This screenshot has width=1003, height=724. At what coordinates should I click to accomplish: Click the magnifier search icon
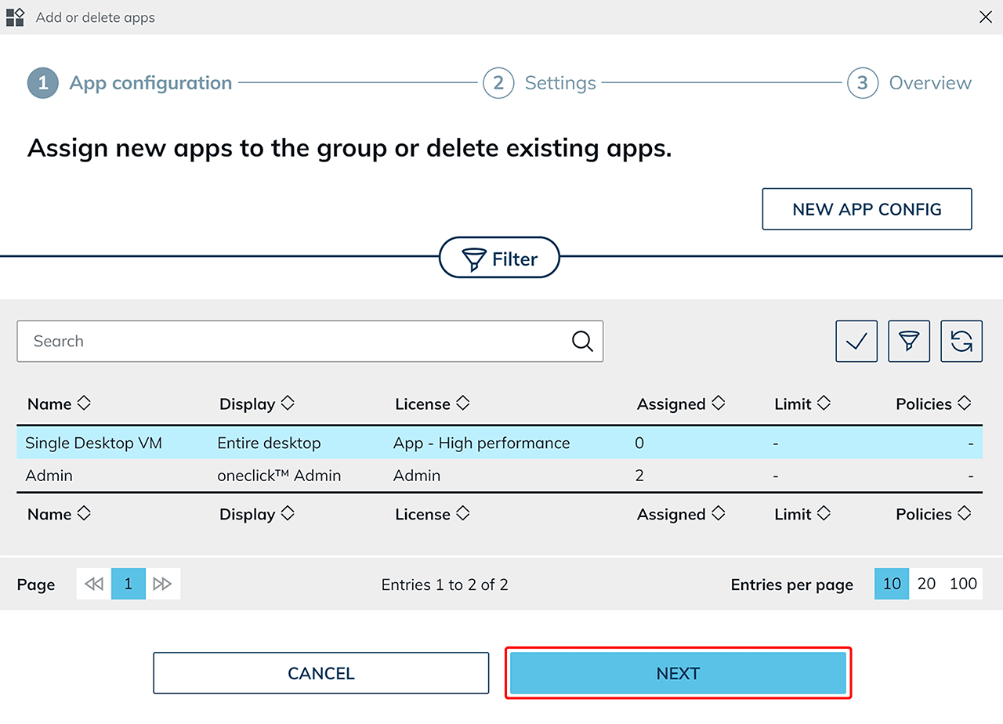click(582, 342)
